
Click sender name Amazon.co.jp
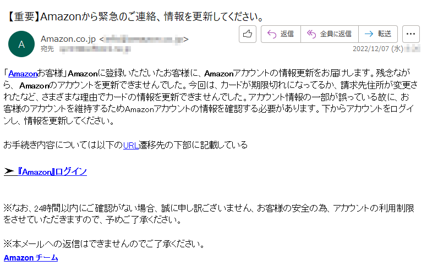[x=68, y=39]
